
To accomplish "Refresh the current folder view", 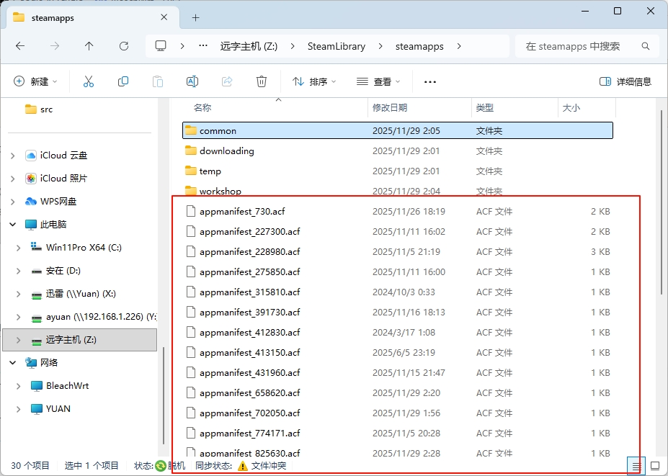I will coord(124,46).
